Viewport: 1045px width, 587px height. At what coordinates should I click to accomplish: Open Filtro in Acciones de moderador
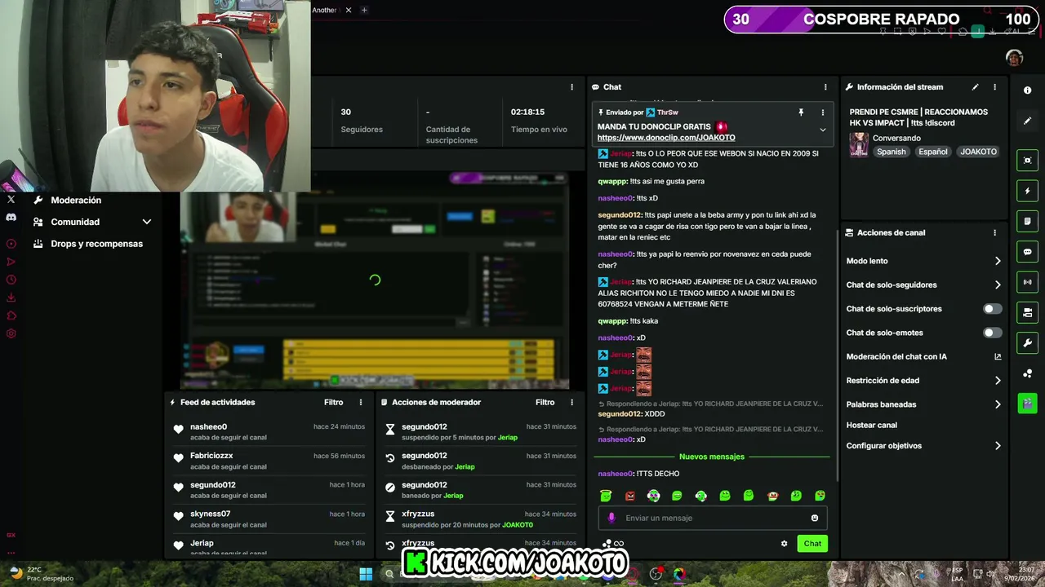[545, 402]
